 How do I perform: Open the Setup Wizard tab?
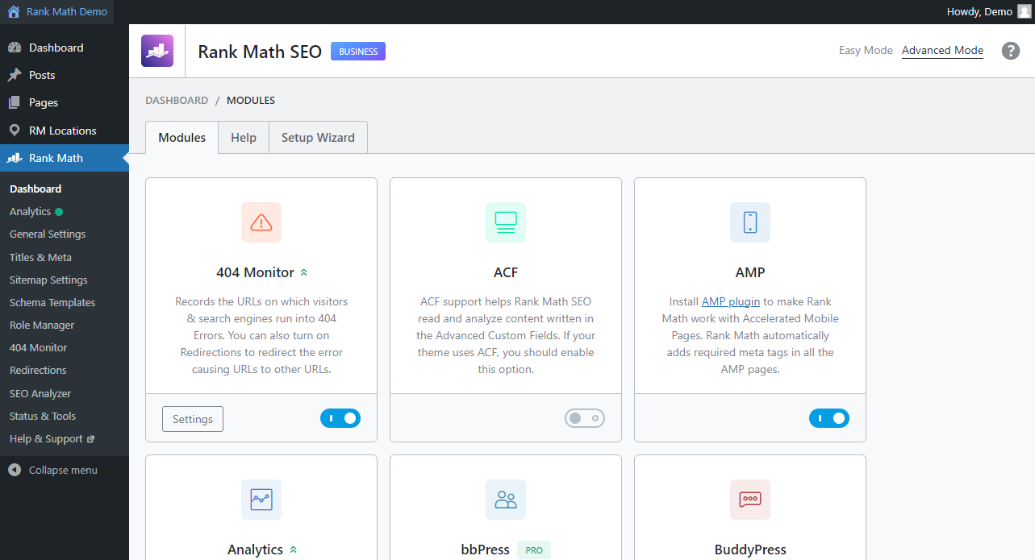[x=318, y=138]
